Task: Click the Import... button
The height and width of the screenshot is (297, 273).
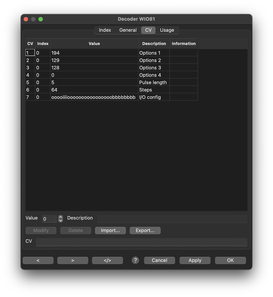Action: coord(110,230)
